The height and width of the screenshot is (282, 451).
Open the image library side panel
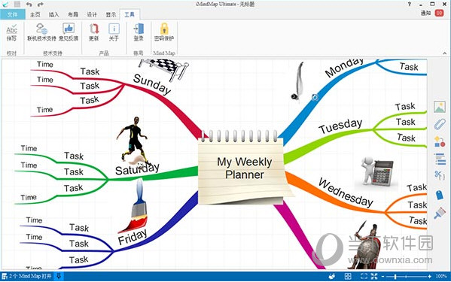[440, 107]
